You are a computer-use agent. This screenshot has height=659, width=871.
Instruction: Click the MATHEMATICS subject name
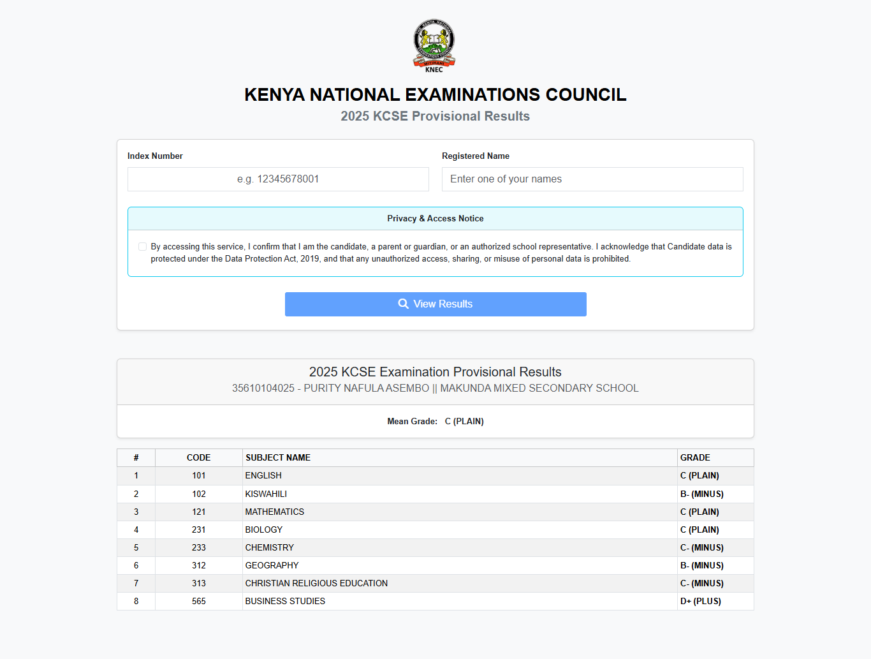[274, 512]
